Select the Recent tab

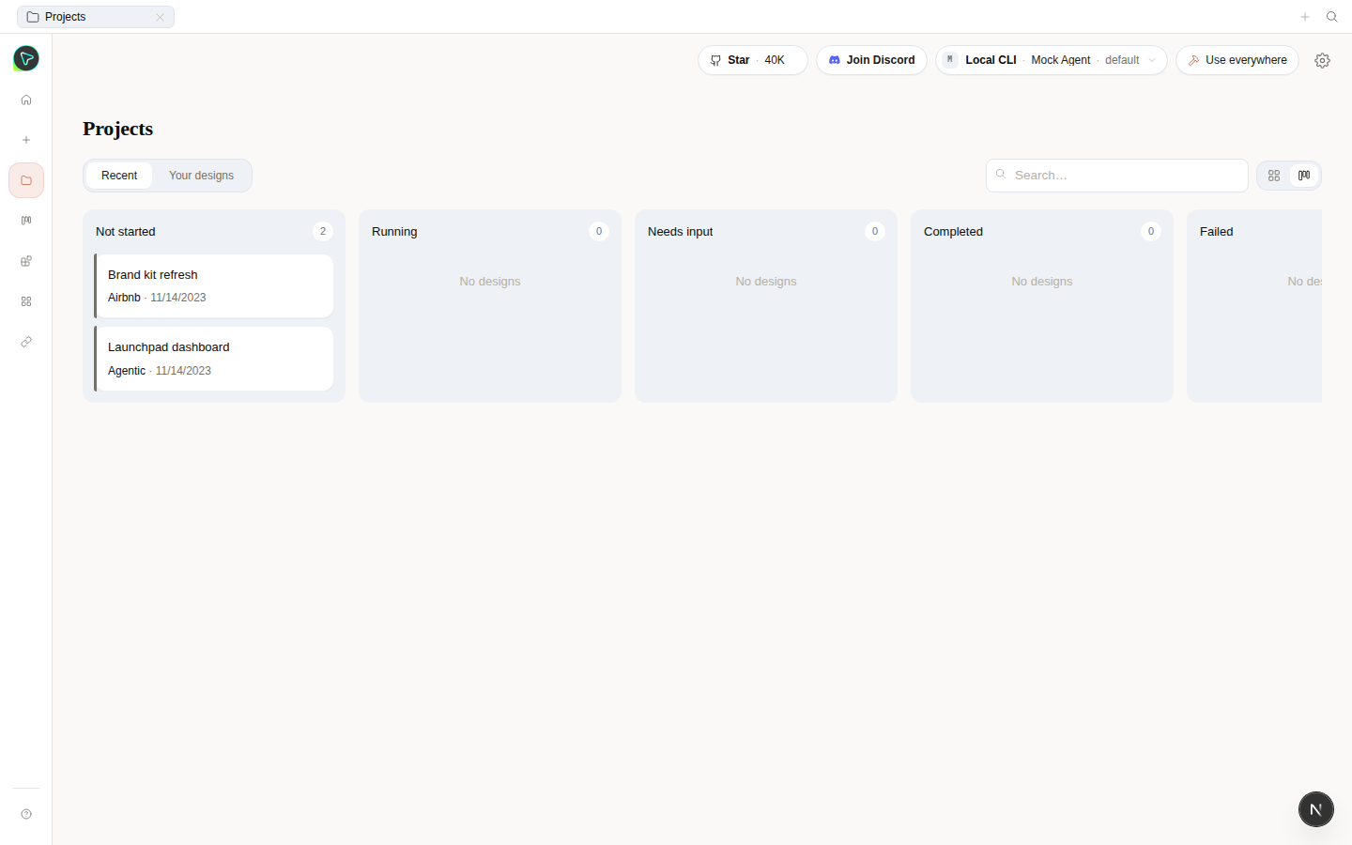point(119,176)
